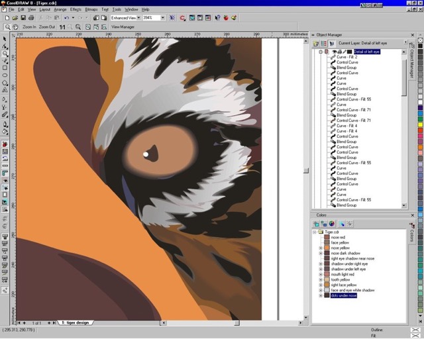The height and width of the screenshot is (339, 424).
Task: Select the Text tool in the toolbox
Action: coord(5,90)
